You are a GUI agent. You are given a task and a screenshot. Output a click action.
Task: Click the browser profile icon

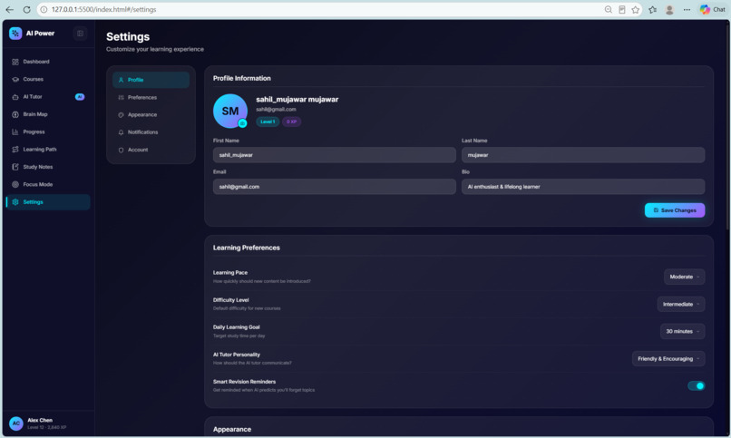tap(669, 9)
